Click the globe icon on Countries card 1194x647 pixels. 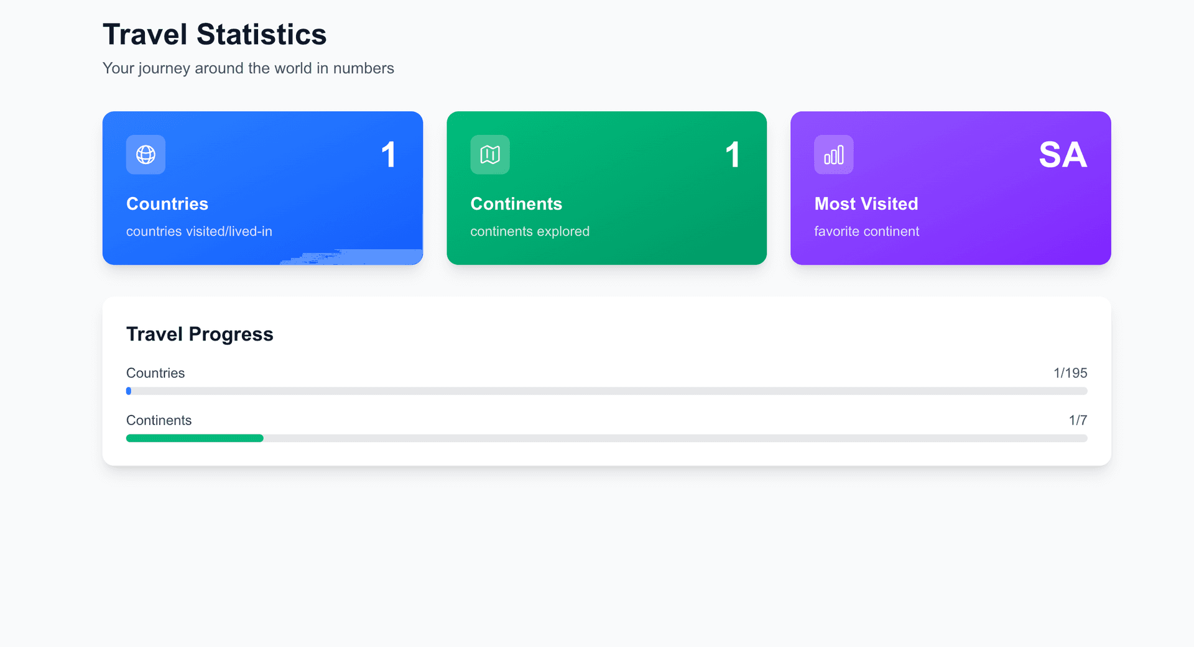click(x=146, y=155)
